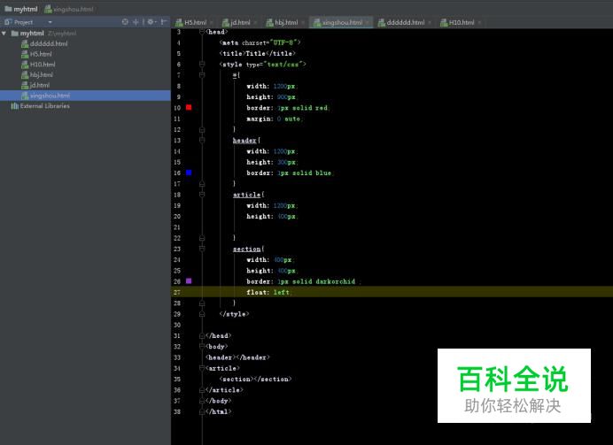The height and width of the screenshot is (445, 613).
Task: Click the fold marker at closing html tag
Action: tap(202, 411)
